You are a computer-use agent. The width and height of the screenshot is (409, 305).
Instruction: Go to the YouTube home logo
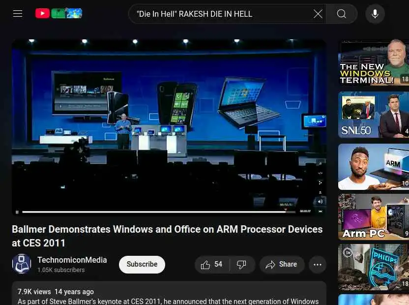[x=58, y=13]
